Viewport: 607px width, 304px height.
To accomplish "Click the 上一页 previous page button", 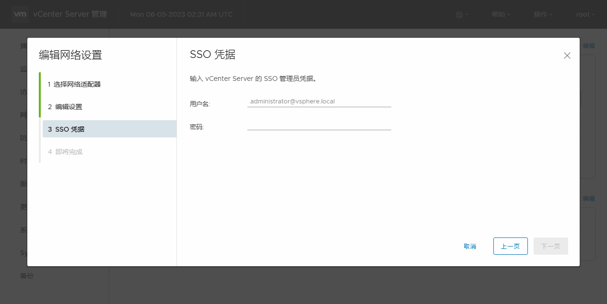I will [x=510, y=246].
